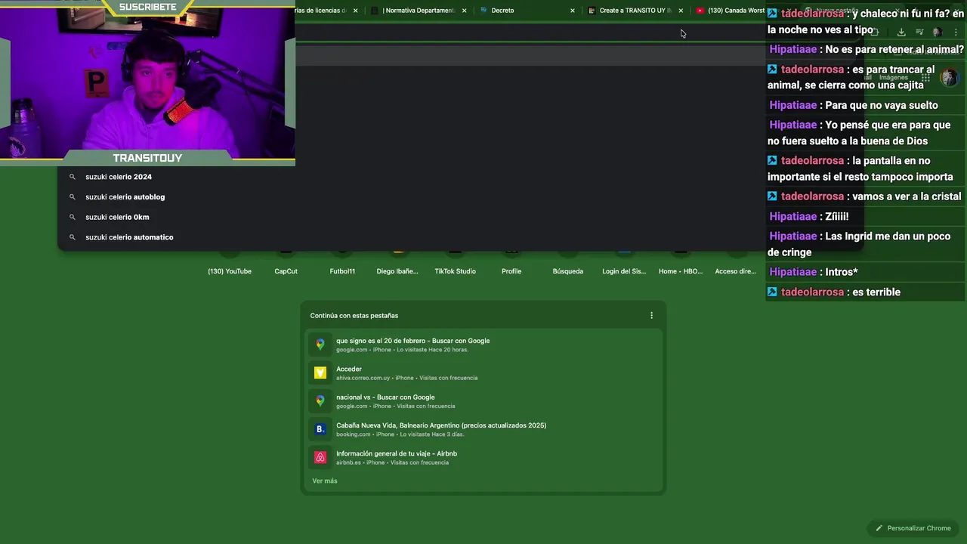This screenshot has height=544, width=967.
Task: Click the magnifier beside 'suzuki celerio automatico'
Action: 73,237
